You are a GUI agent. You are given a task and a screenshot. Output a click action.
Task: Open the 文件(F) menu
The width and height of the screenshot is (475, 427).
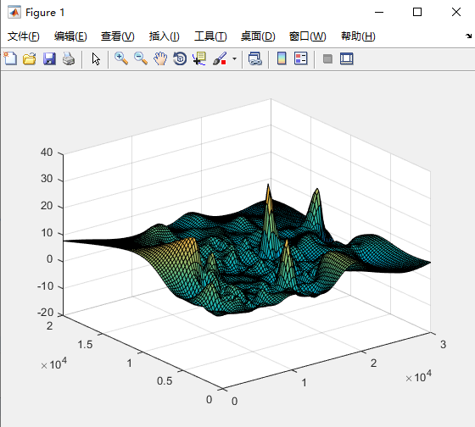click(x=24, y=36)
